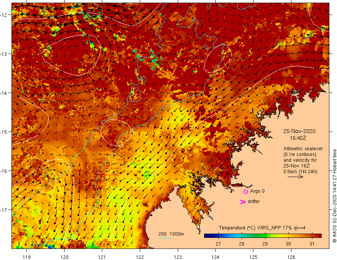Click the date text 25-Nov-2020
Viewport: 337px width, 260px height.
click(x=299, y=131)
